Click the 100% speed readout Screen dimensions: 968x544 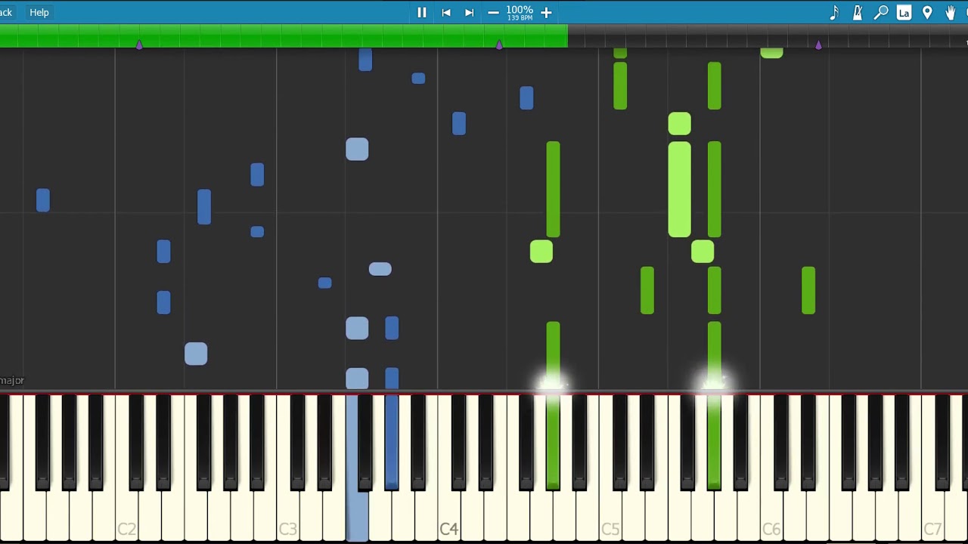[x=520, y=11]
